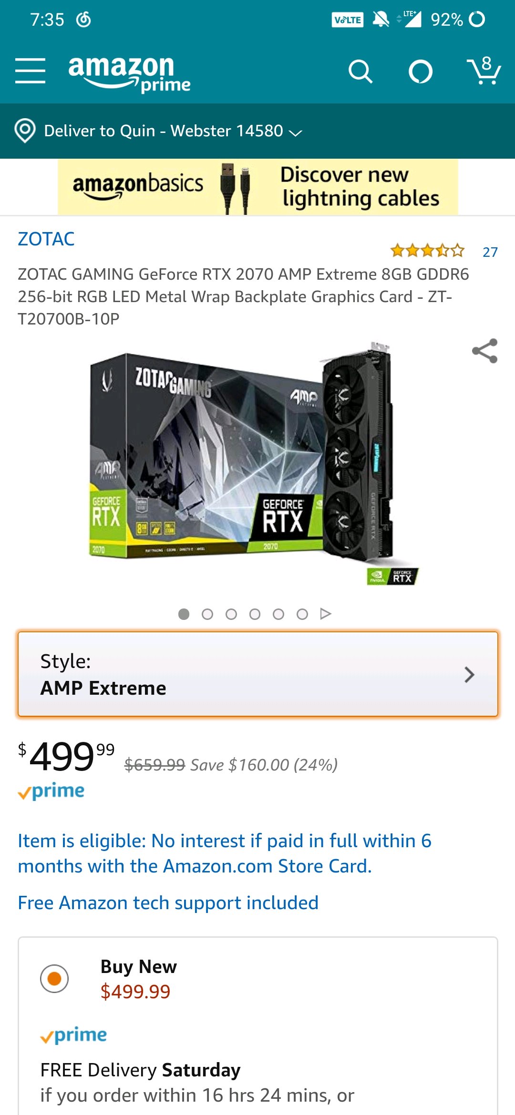Tap the Amazon Prime logo
Screen dimensions: 515x1115
(129, 73)
